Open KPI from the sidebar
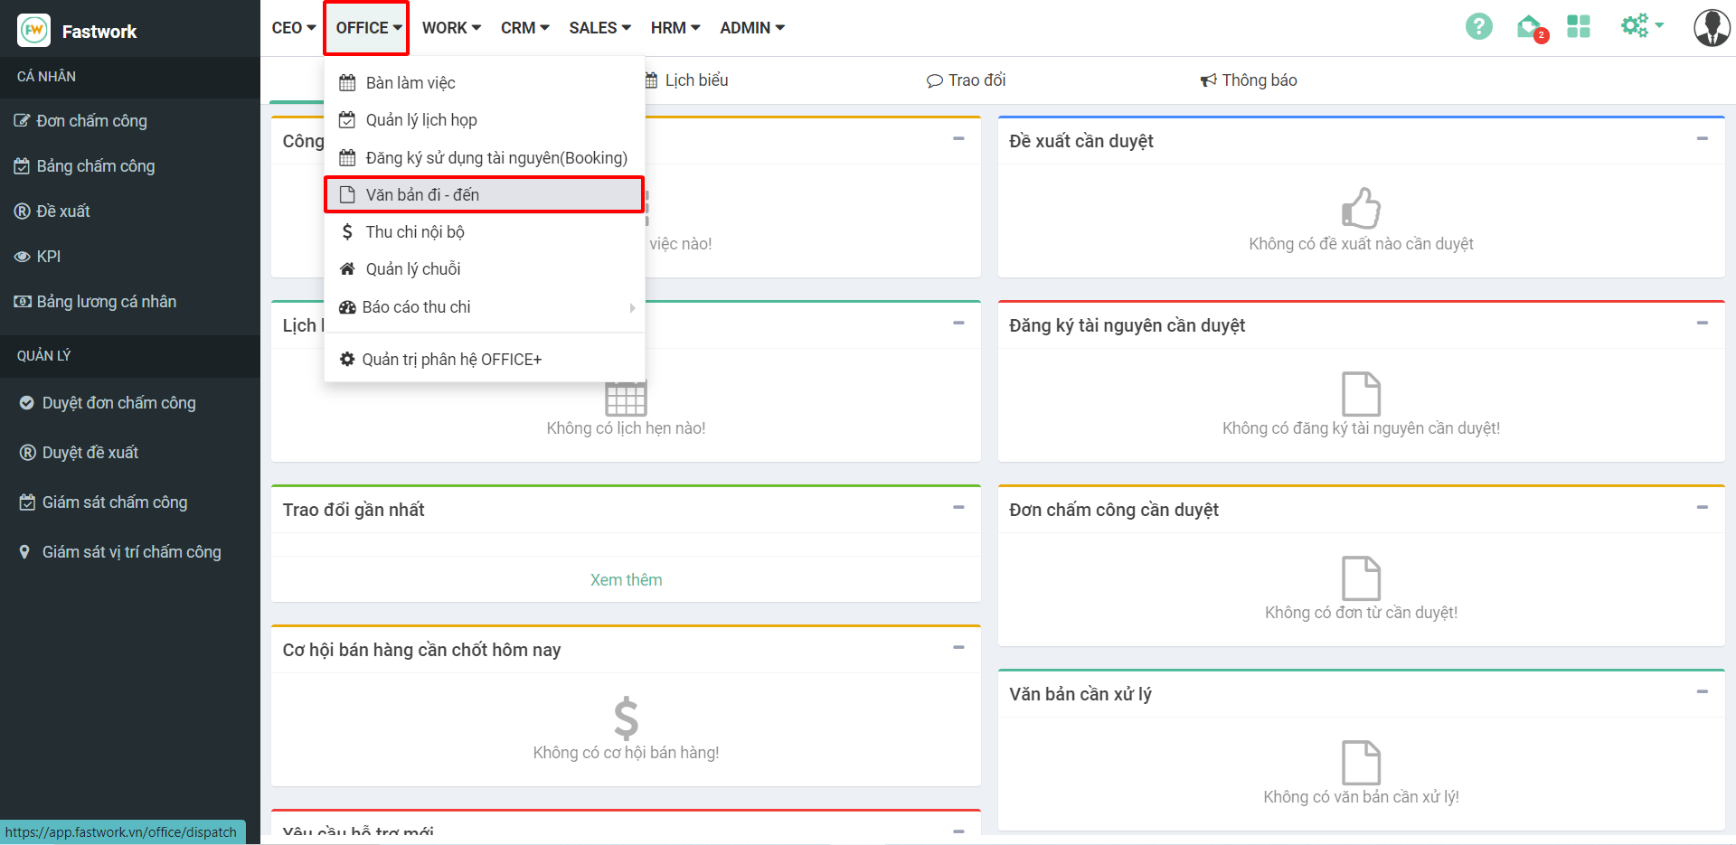Screen dimensions: 1736x845 click(x=49, y=257)
